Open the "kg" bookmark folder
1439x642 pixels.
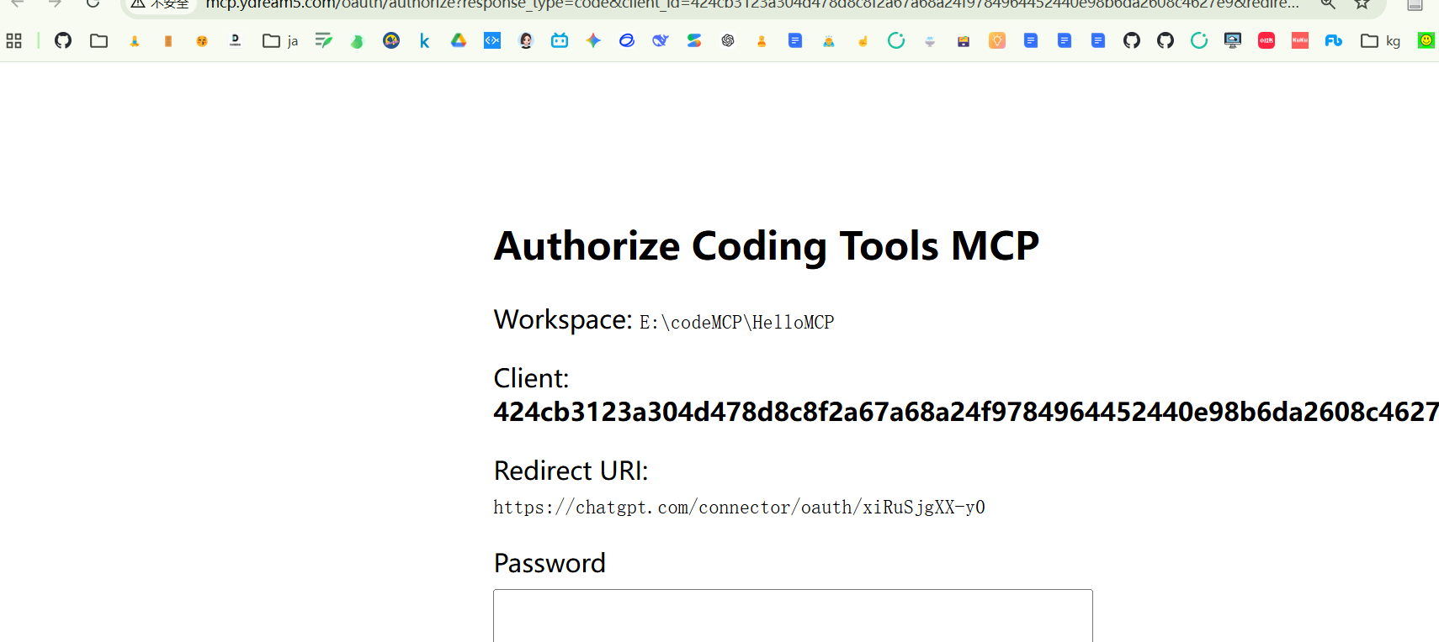[1380, 40]
